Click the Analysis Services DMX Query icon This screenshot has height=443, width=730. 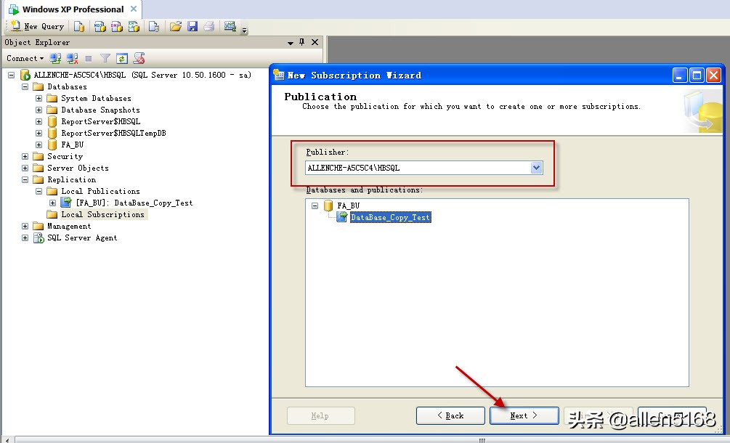click(117, 27)
